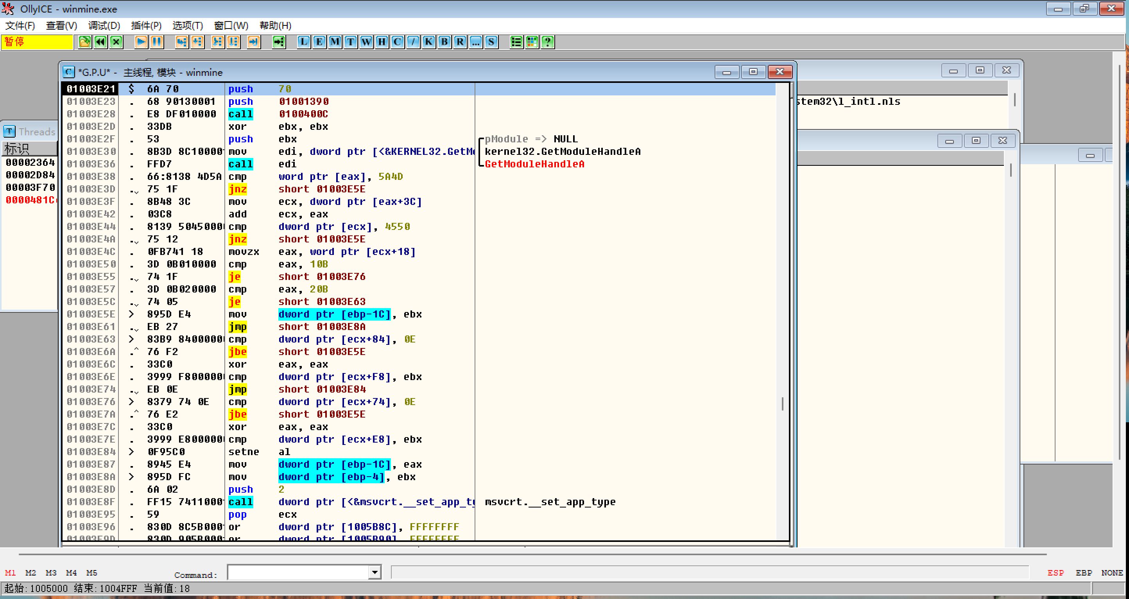Open the 调试(D) debug menu
Viewport: 1129px width, 599px height.
point(104,25)
